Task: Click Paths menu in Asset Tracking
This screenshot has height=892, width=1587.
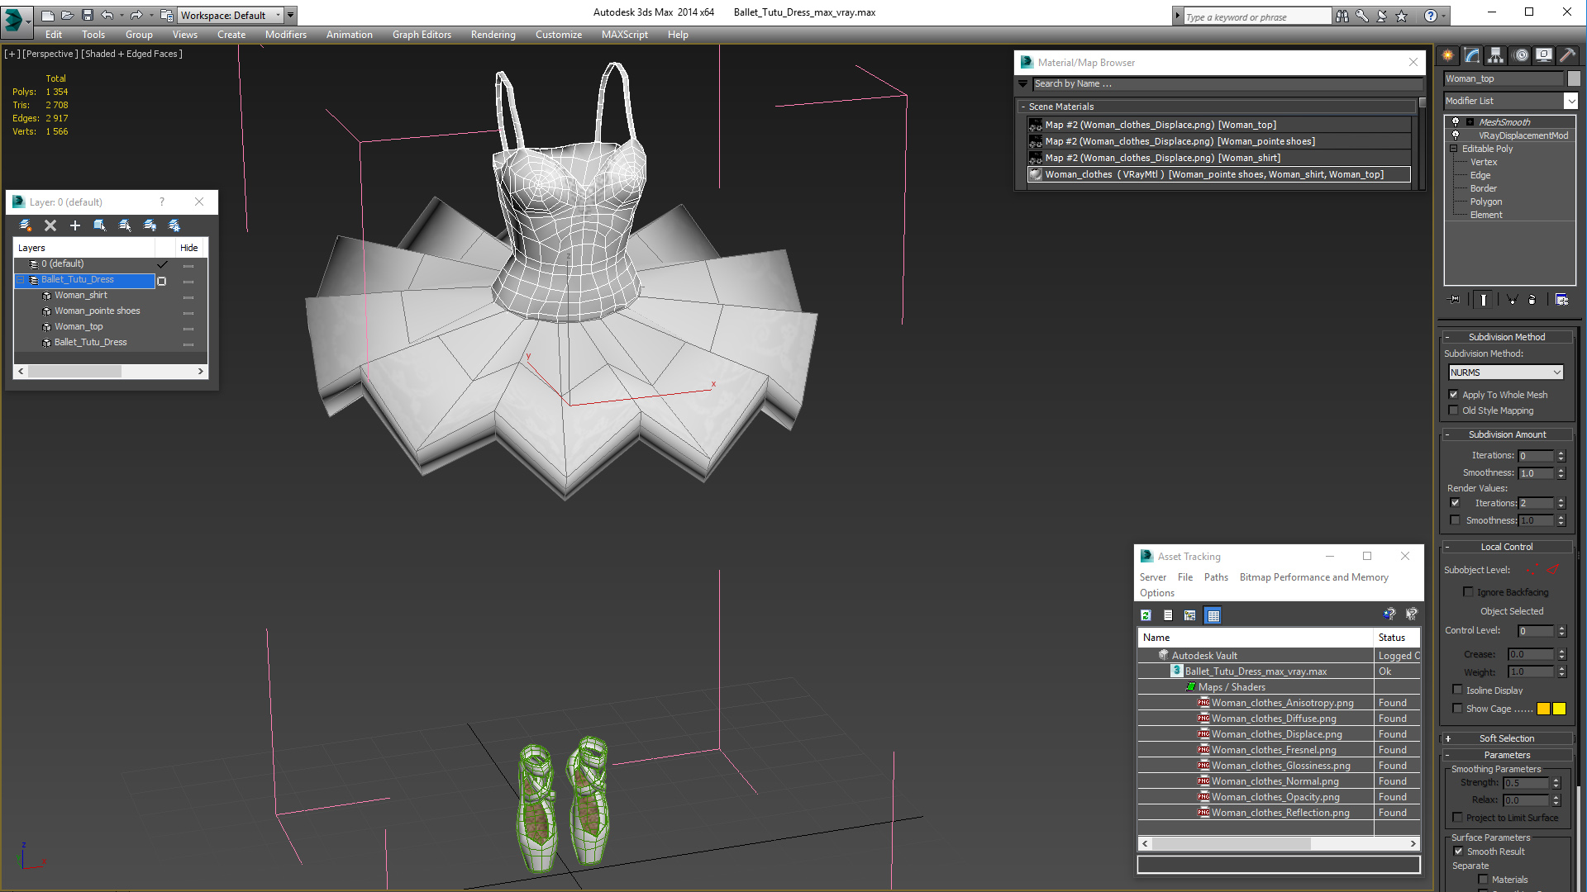Action: (1217, 577)
